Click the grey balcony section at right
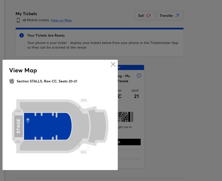The height and width of the screenshot is (181, 222). coord(98,127)
